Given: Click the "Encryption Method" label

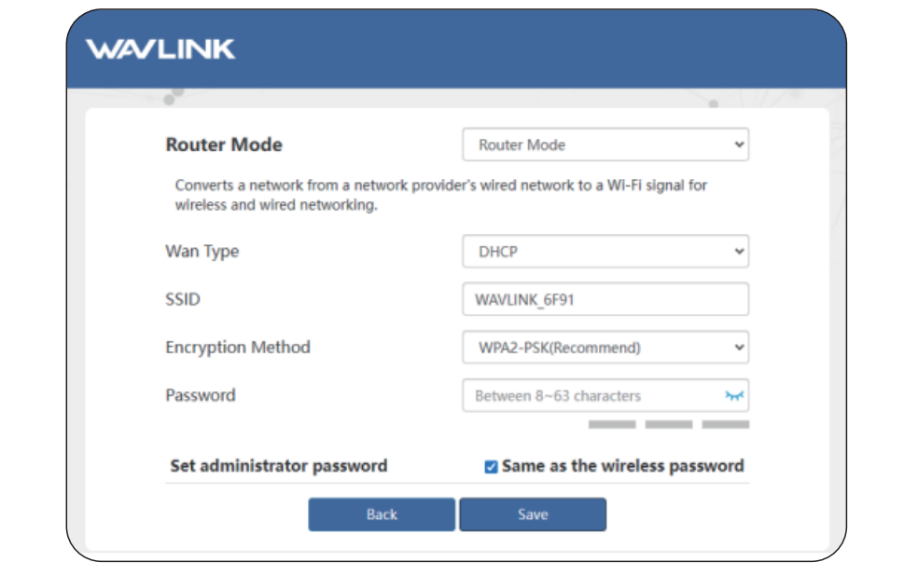Looking at the screenshot, I should pos(238,348).
